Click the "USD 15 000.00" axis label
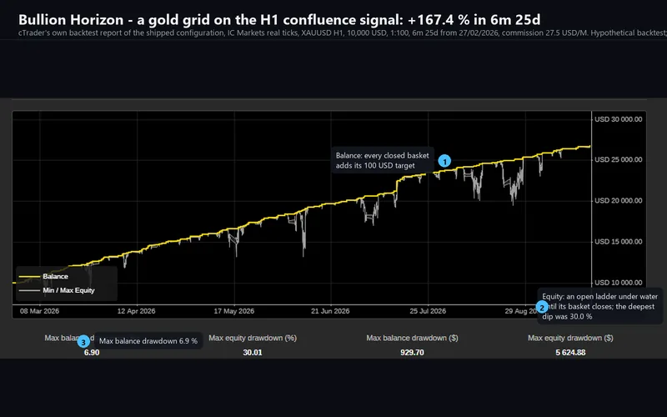The image size is (667, 417). click(x=618, y=241)
